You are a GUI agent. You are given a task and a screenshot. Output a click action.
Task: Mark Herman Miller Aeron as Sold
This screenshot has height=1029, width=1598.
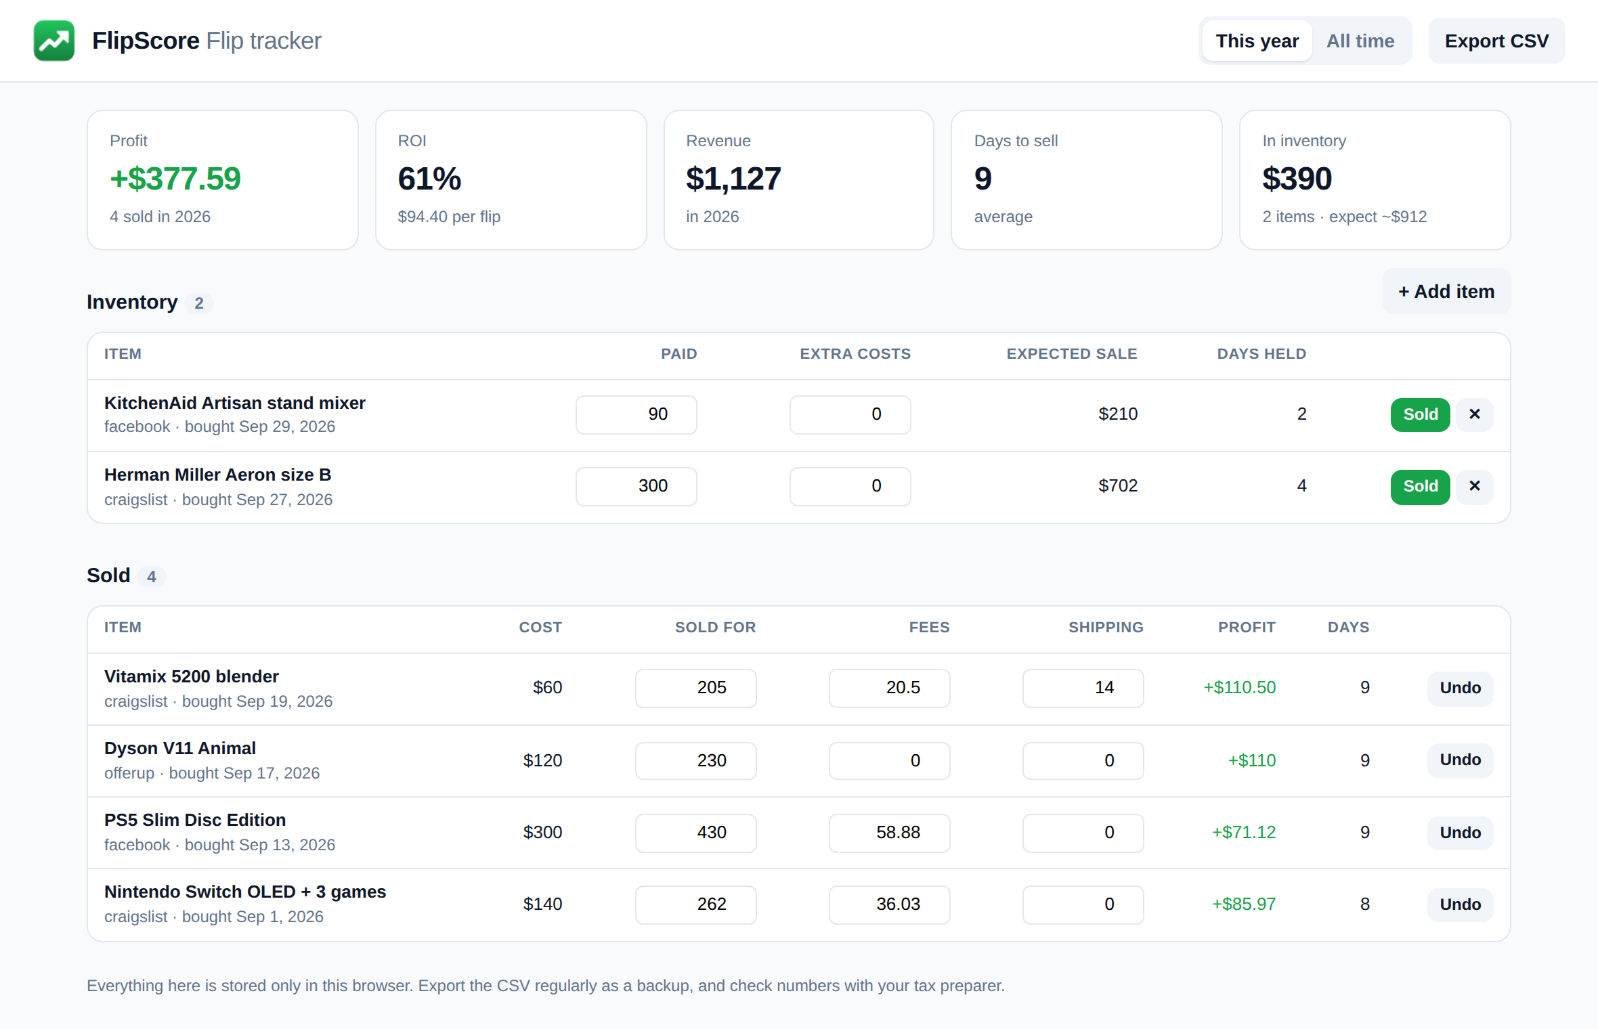click(x=1420, y=486)
